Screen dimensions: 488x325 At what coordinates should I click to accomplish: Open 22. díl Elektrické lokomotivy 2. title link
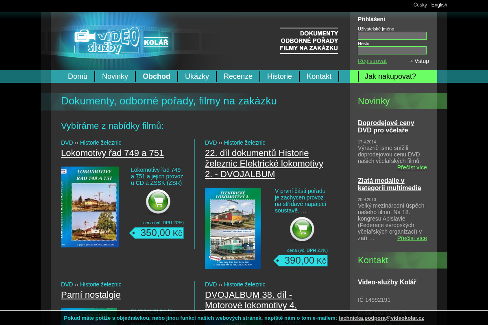(x=264, y=164)
